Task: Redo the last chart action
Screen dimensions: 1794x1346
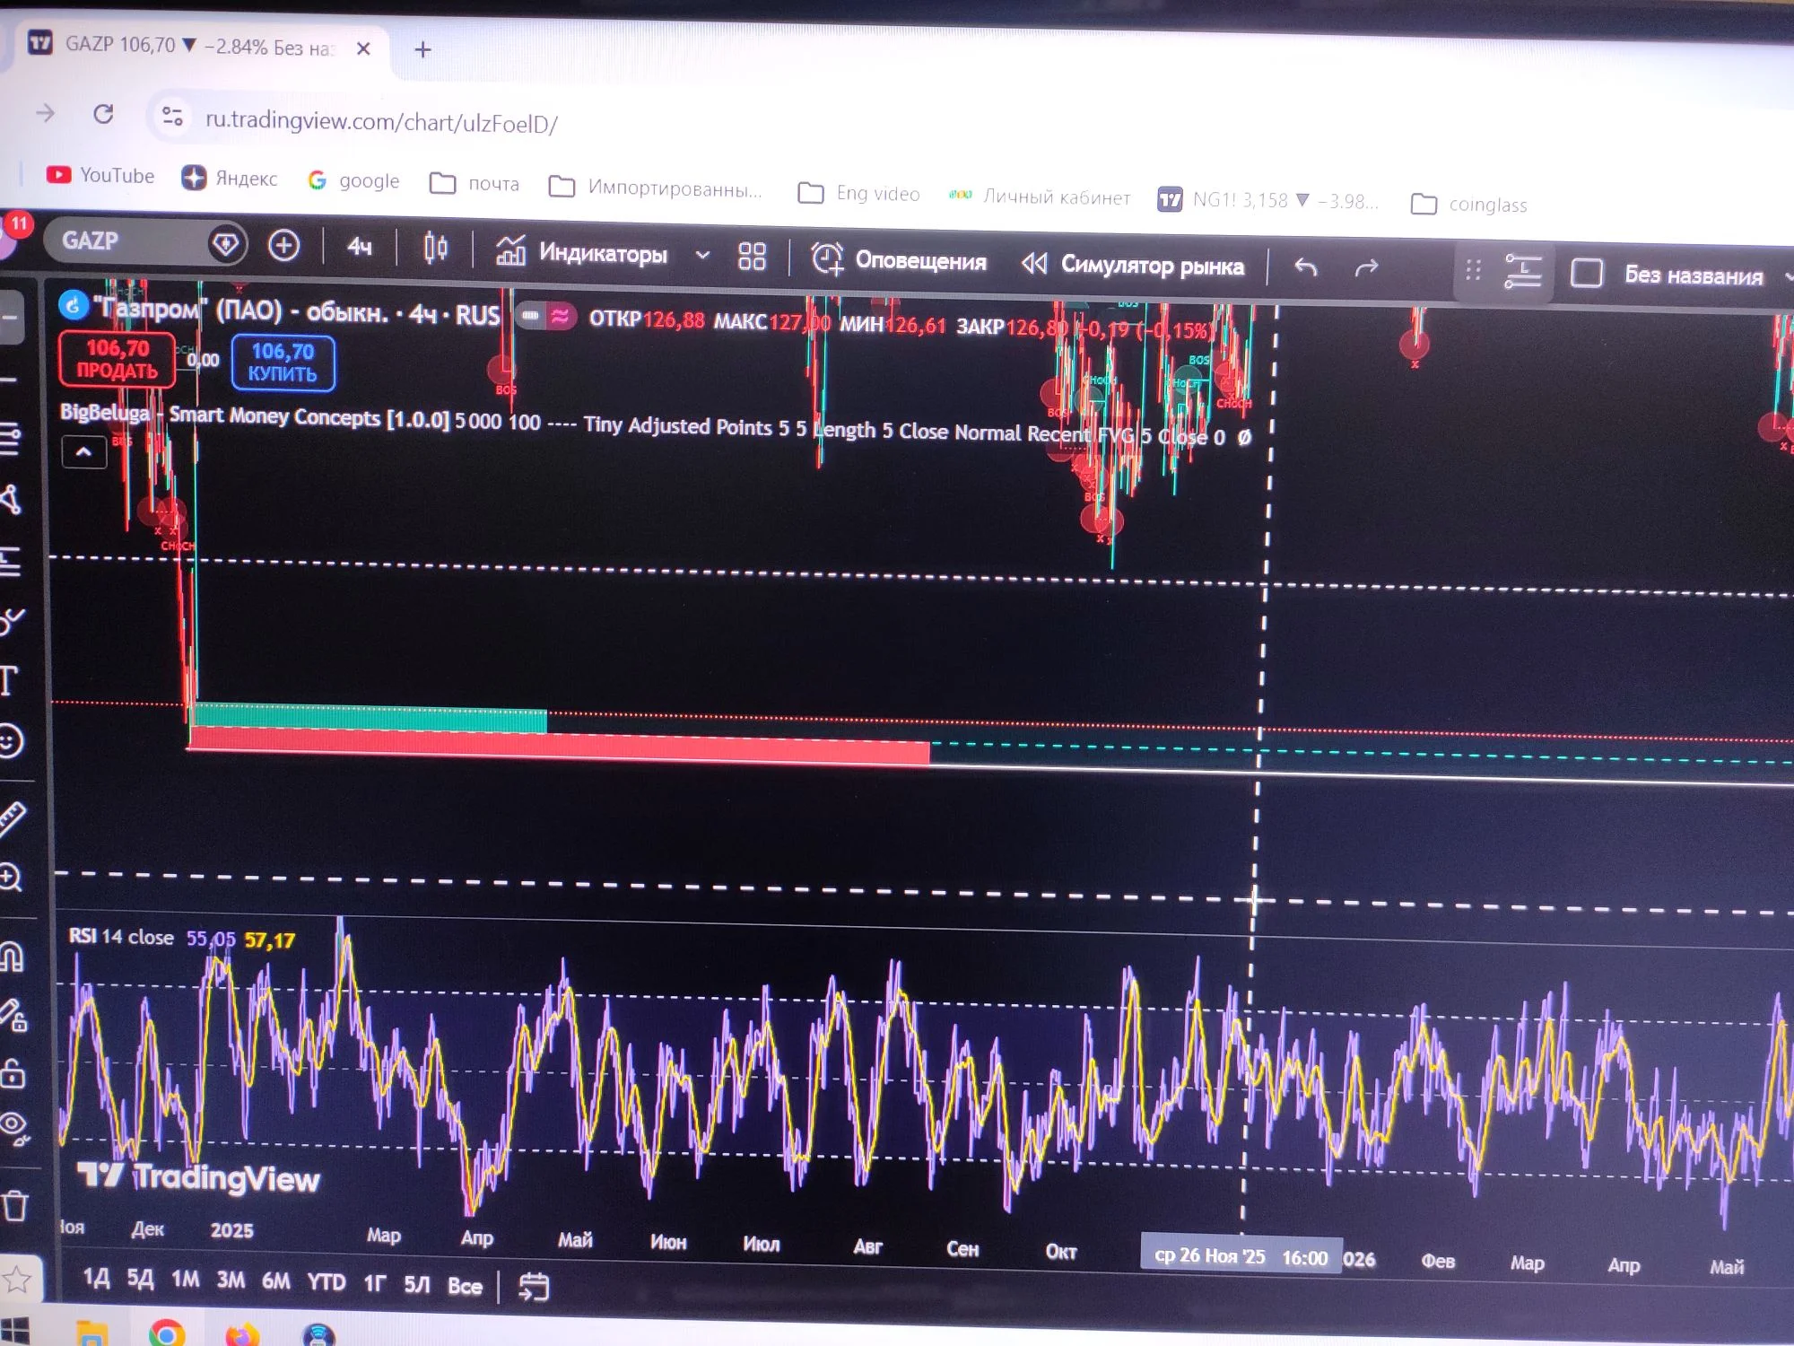Action: (1366, 268)
